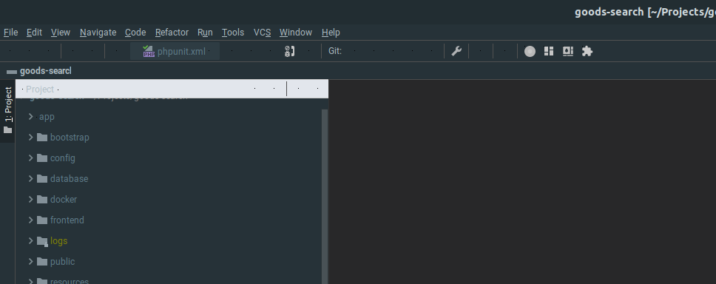Expand the docker folder chevron
The image size is (716, 284).
click(30, 199)
